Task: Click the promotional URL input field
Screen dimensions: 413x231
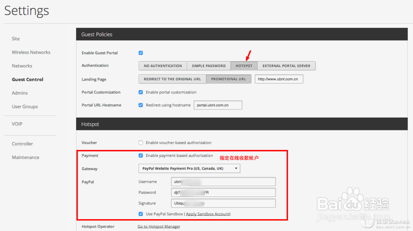Action: click(x=279, y=79)
